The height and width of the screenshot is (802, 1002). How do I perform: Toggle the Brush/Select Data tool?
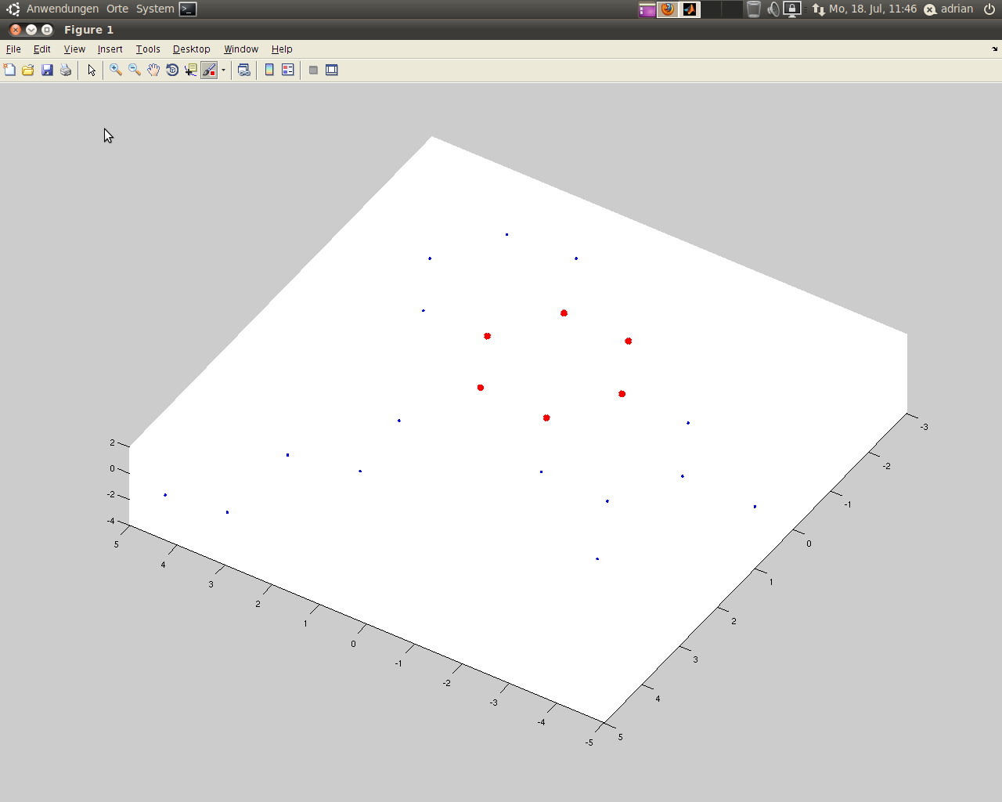pos(209,70)
